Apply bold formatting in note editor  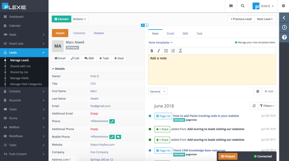pos(152,51)
